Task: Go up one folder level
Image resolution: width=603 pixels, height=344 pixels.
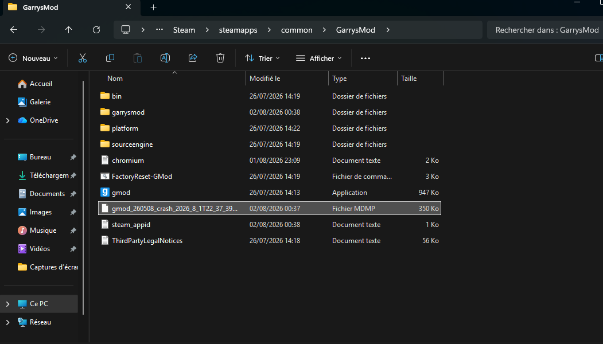Action: click(68, 30)
